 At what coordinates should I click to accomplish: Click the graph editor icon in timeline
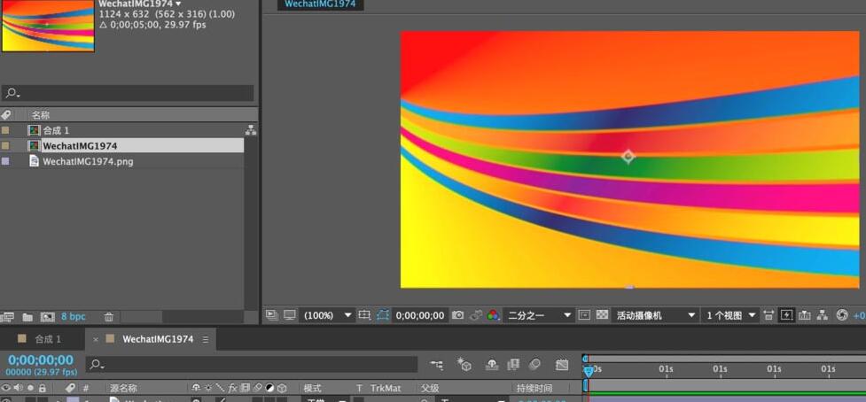[x=561, y=365]
